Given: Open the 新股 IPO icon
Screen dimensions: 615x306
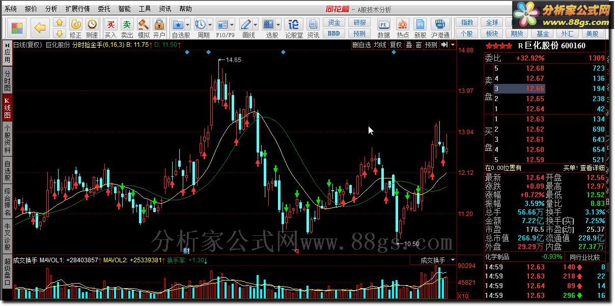Looking at the screenshot, I should [420, 28].
